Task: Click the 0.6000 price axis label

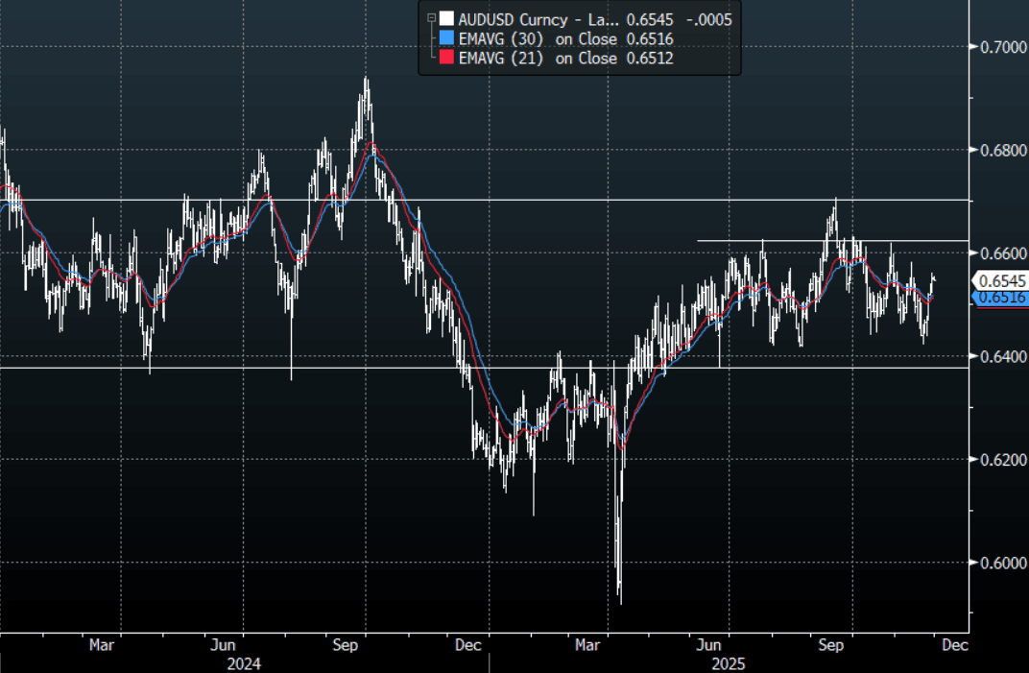Action: pos(998,563)
